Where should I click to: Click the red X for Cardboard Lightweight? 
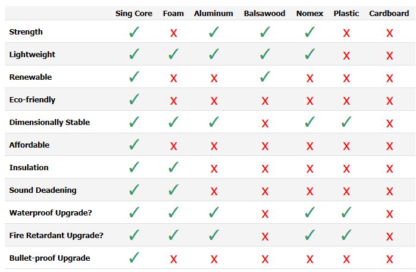point(389,55)
